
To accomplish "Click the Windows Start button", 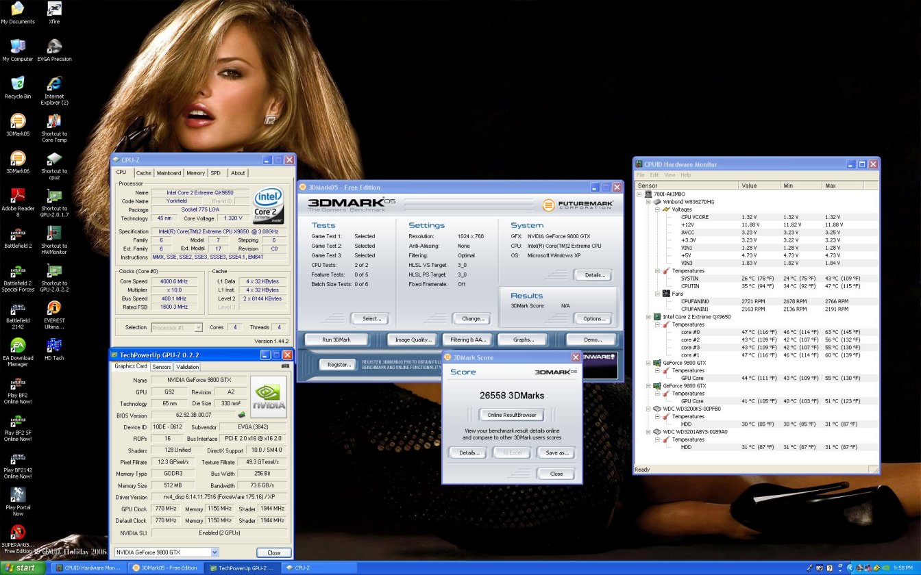I will pyautogui.click(x=22, y=567).
